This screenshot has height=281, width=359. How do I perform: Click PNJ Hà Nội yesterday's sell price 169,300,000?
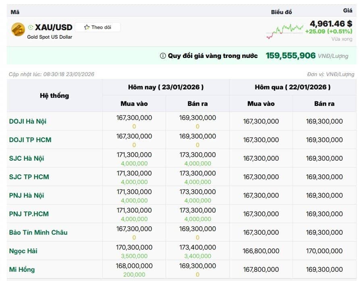tap(324, 196)
